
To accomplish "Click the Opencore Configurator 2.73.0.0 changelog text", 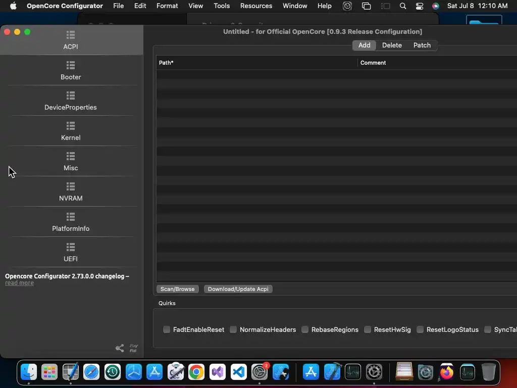I will click(x=67, y=276).
